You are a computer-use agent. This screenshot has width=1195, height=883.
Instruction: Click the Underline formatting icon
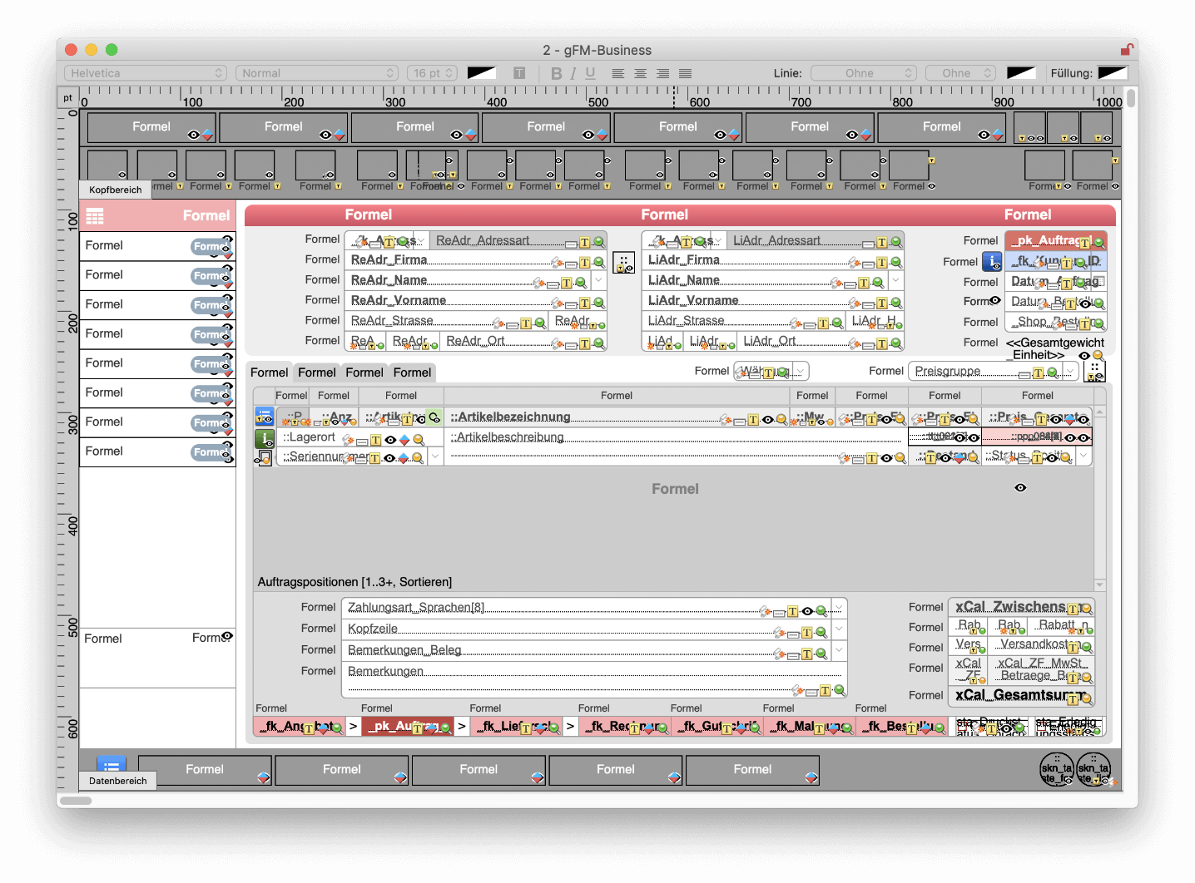point(590,73)
